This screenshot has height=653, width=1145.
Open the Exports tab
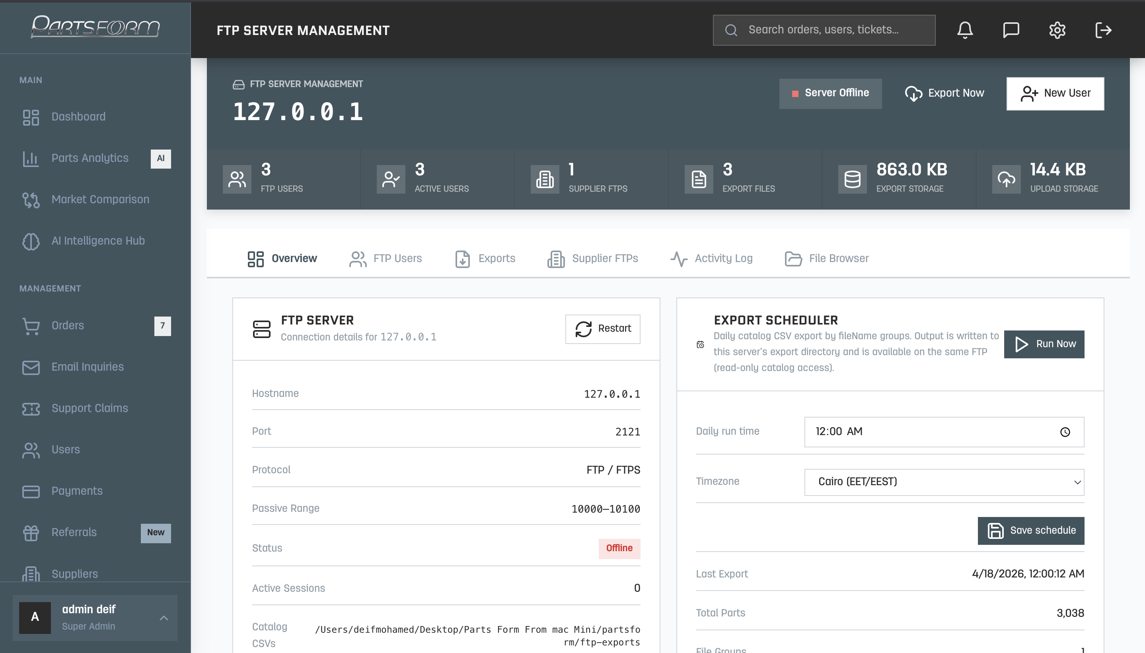point(485,259)
